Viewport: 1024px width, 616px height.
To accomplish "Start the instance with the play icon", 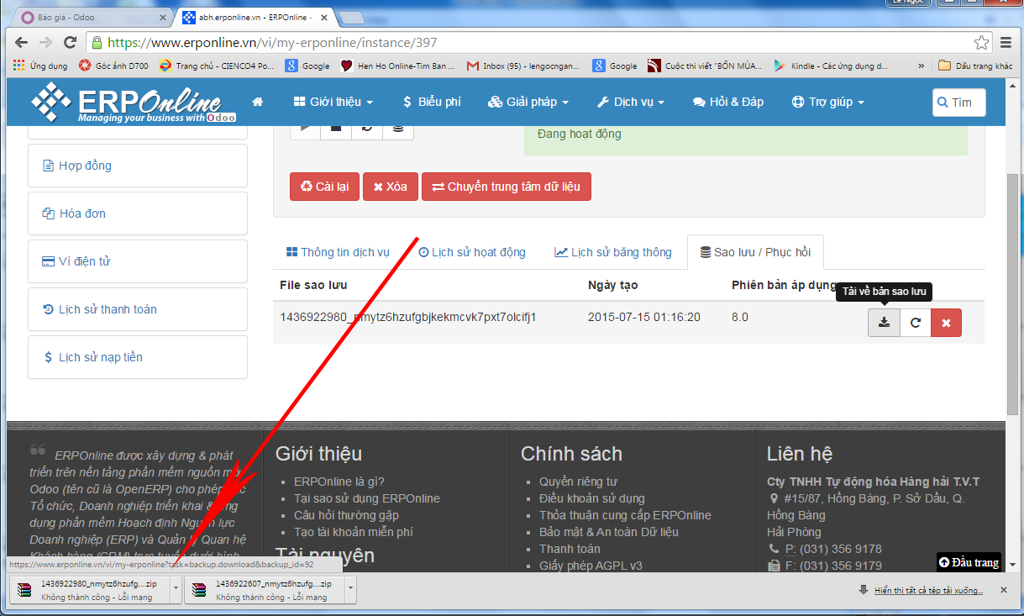I will coord(306,128).
